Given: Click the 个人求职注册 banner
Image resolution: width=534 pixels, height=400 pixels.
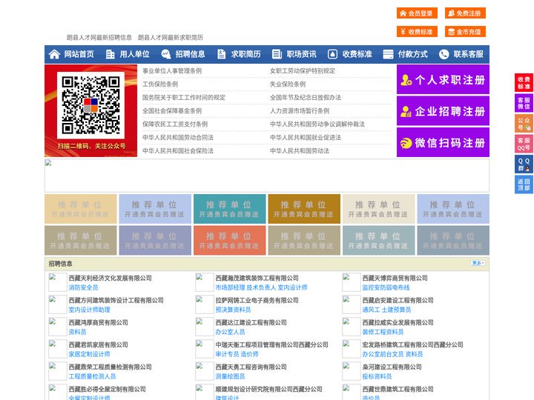Looking at the screenshot, I should (x=443, y=79).
